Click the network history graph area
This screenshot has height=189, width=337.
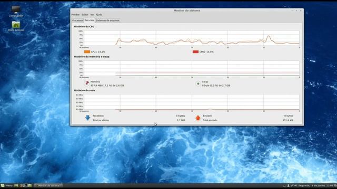click(192, 102)
